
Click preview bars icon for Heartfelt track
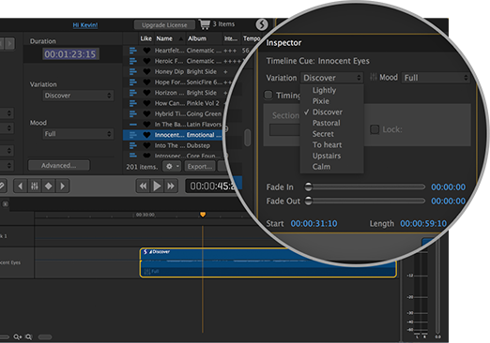[x=133, y=51]
